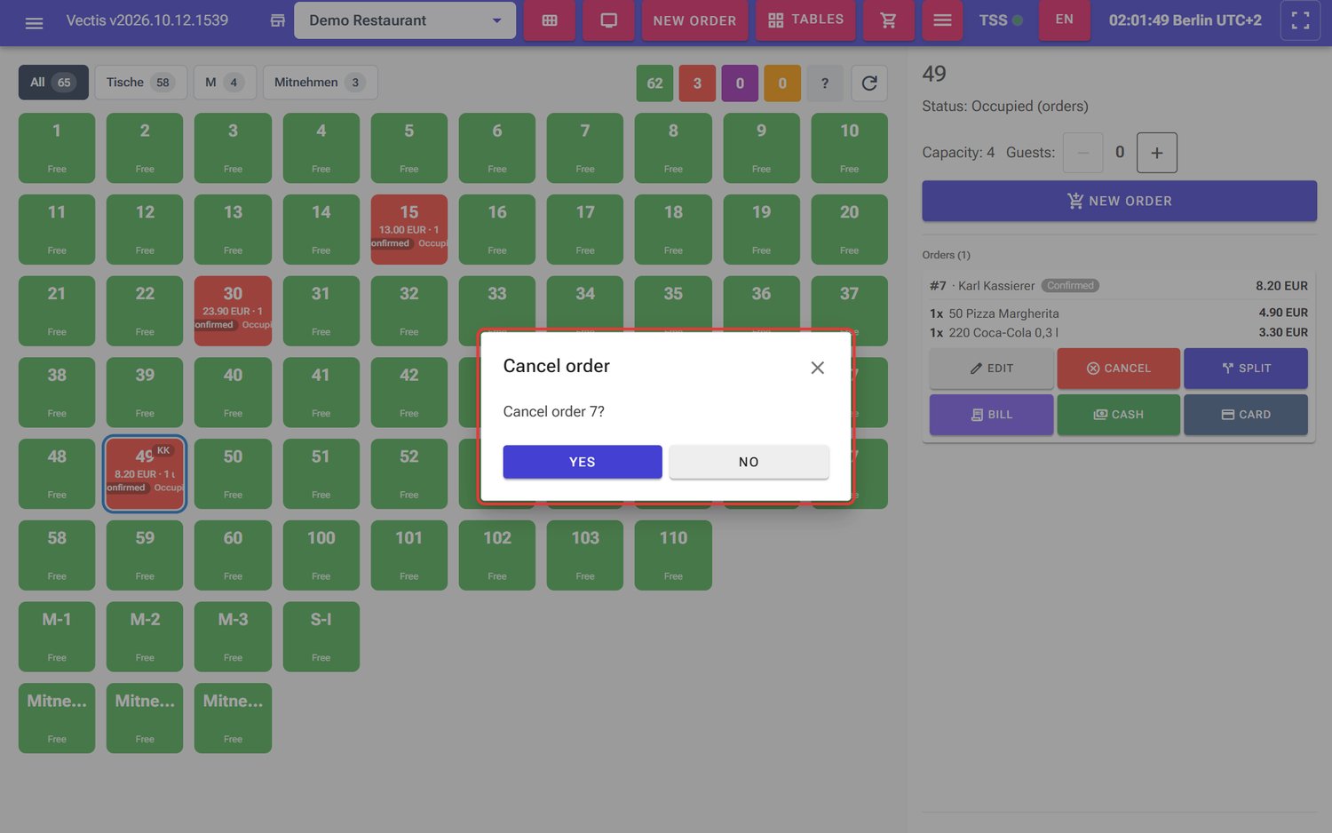The image size is (1332, 833).
Task: Select table M-1
Action: click(57, 637)
